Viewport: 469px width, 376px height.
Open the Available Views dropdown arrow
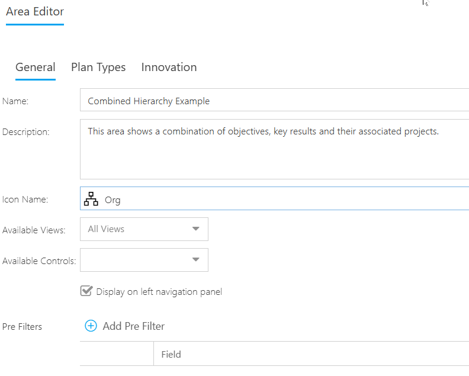pyautogui.click(x=195, y=229)
